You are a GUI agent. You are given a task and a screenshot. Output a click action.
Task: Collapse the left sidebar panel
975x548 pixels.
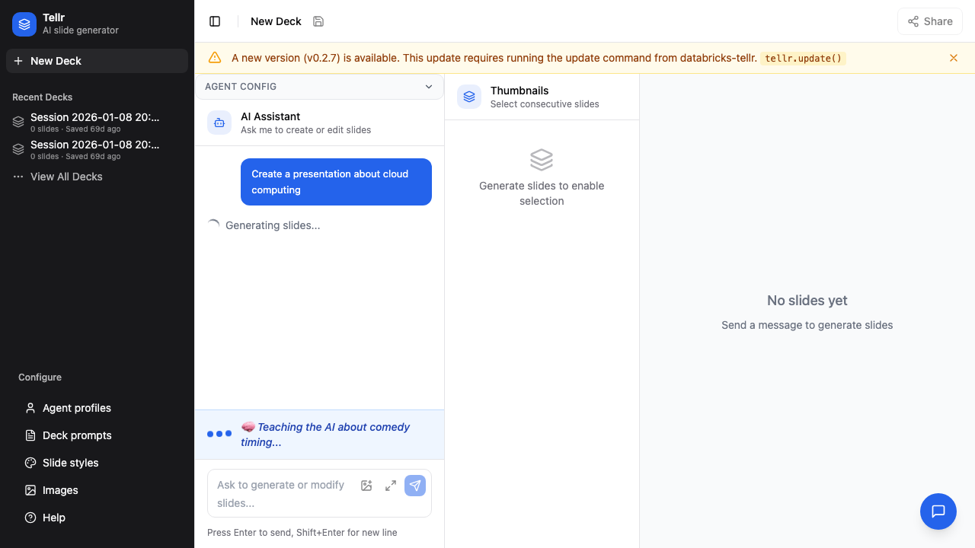(x=215, y=21)
